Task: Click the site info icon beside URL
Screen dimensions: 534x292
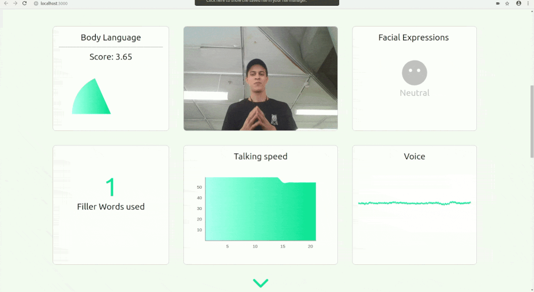Action: [x=36, y=3]
